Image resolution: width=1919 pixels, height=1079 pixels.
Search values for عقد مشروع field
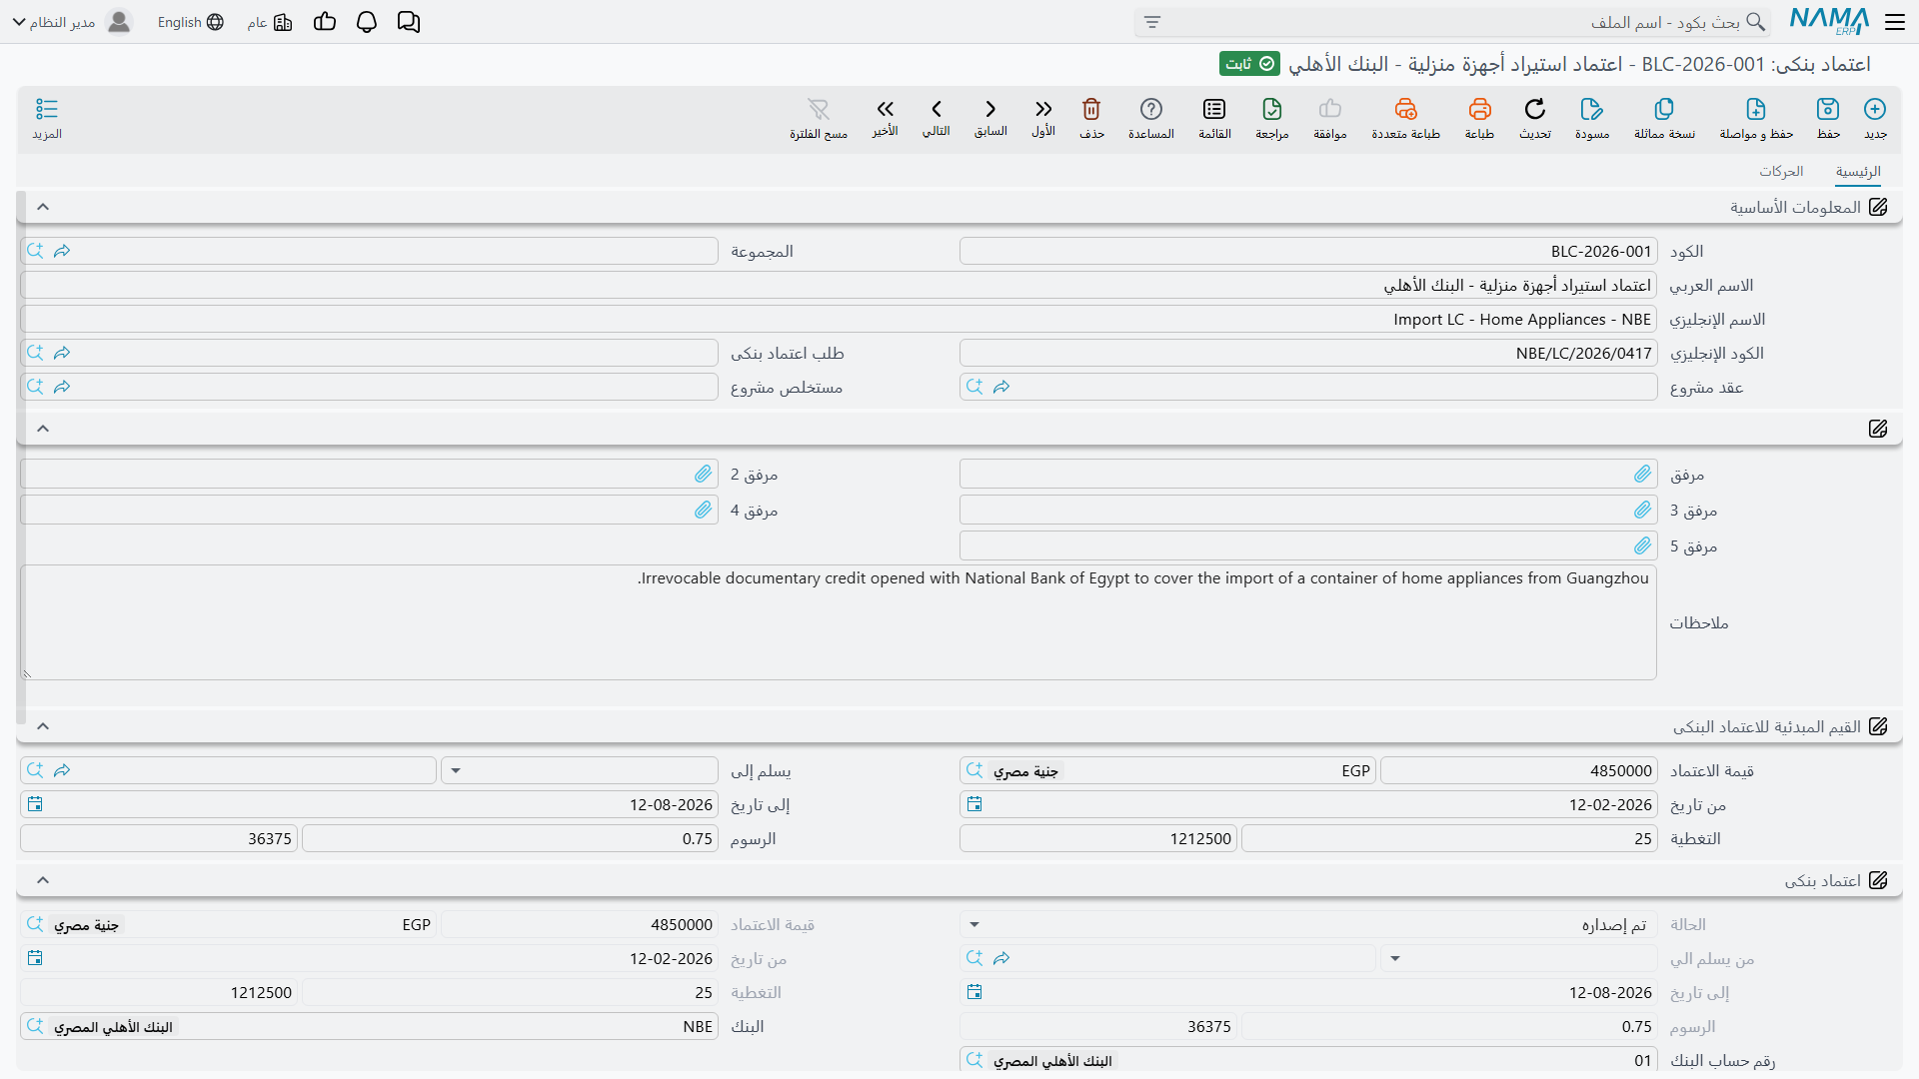click(974, 387)
